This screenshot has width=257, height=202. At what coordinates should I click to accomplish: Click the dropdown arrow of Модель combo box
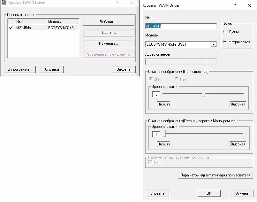click(214, 44)
